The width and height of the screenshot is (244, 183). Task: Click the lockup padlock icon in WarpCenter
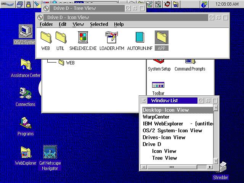coord(28,5)
